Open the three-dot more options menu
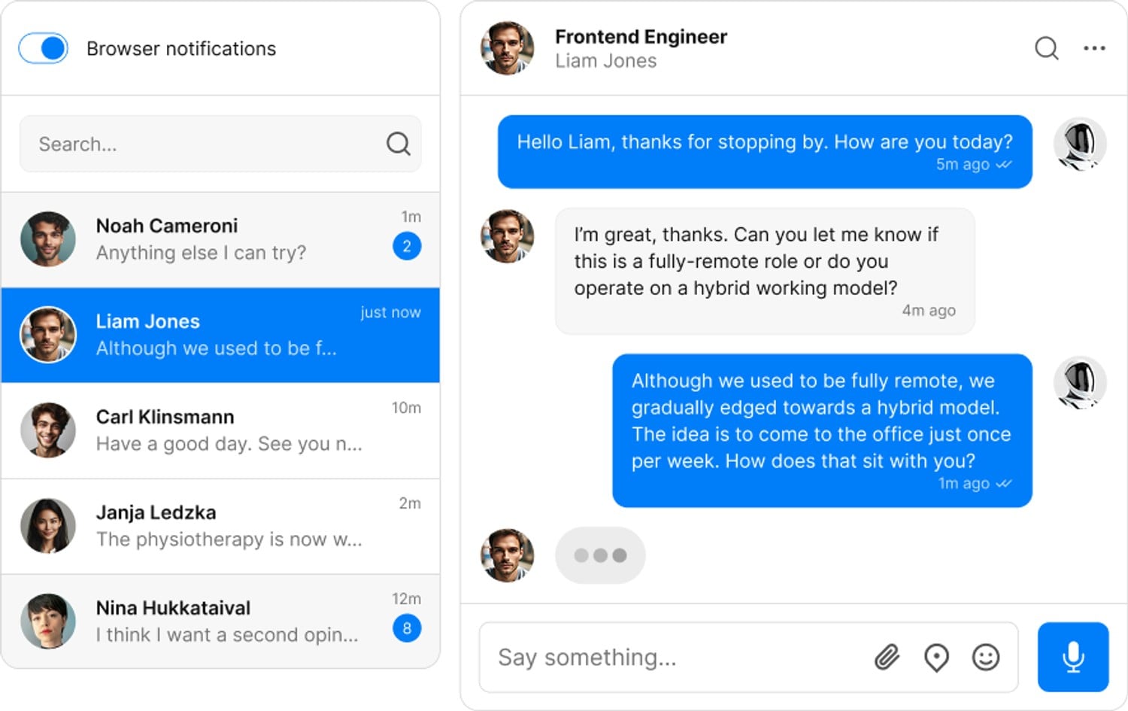The width and height of the screenshot is (1128, 711). (1094, 48)
